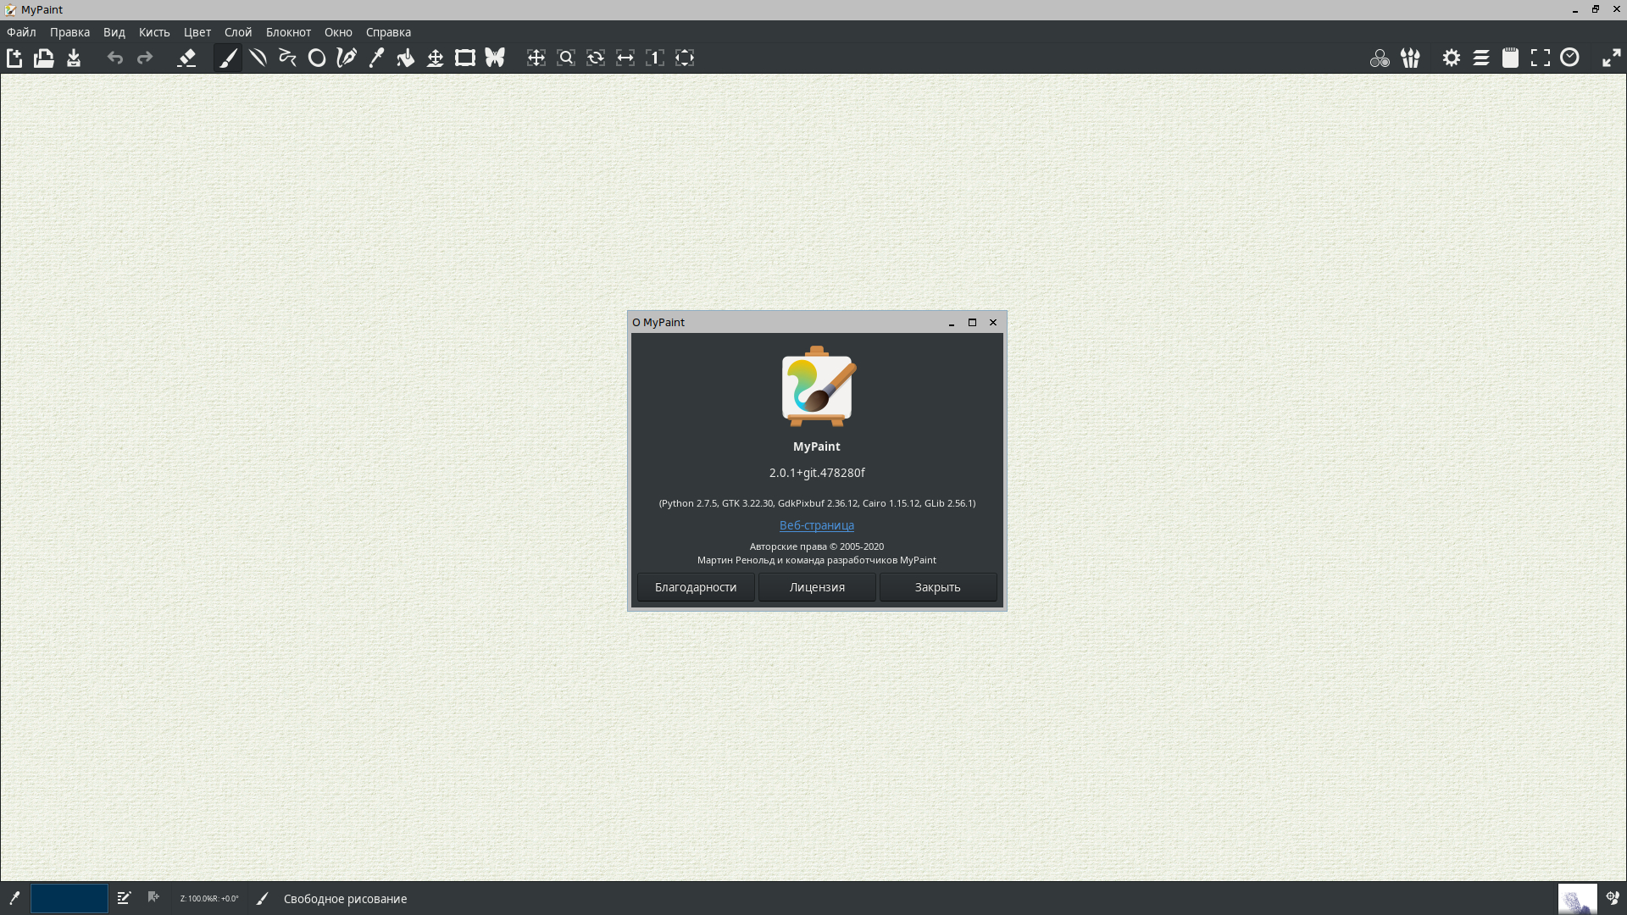
Task: Click the add bookmark flag icon in status bar
Action: tap(153, 897)
